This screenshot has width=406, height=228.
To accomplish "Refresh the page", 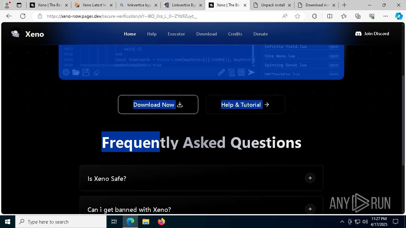I will (23, 16).
